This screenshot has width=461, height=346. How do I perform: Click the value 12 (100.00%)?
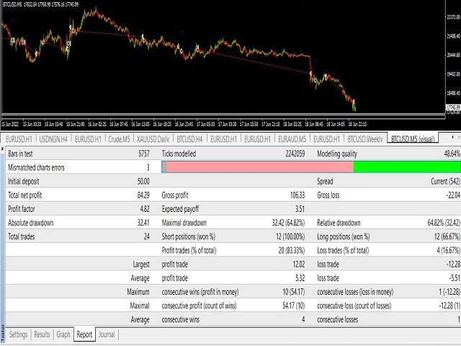point(290,236)
